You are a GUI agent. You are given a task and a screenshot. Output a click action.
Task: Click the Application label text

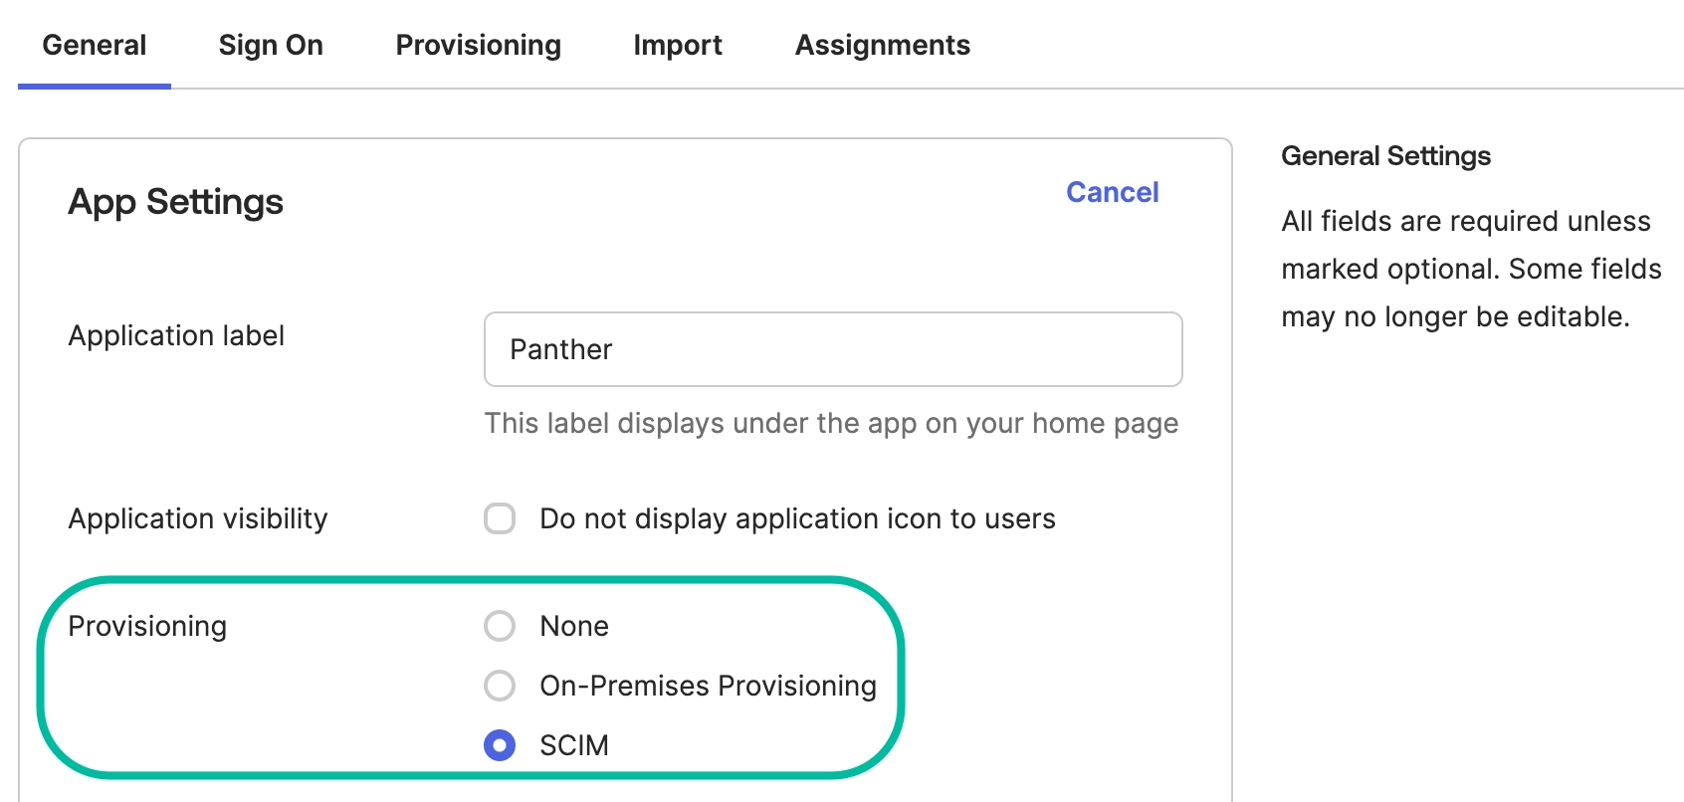[x=176, y=335]
